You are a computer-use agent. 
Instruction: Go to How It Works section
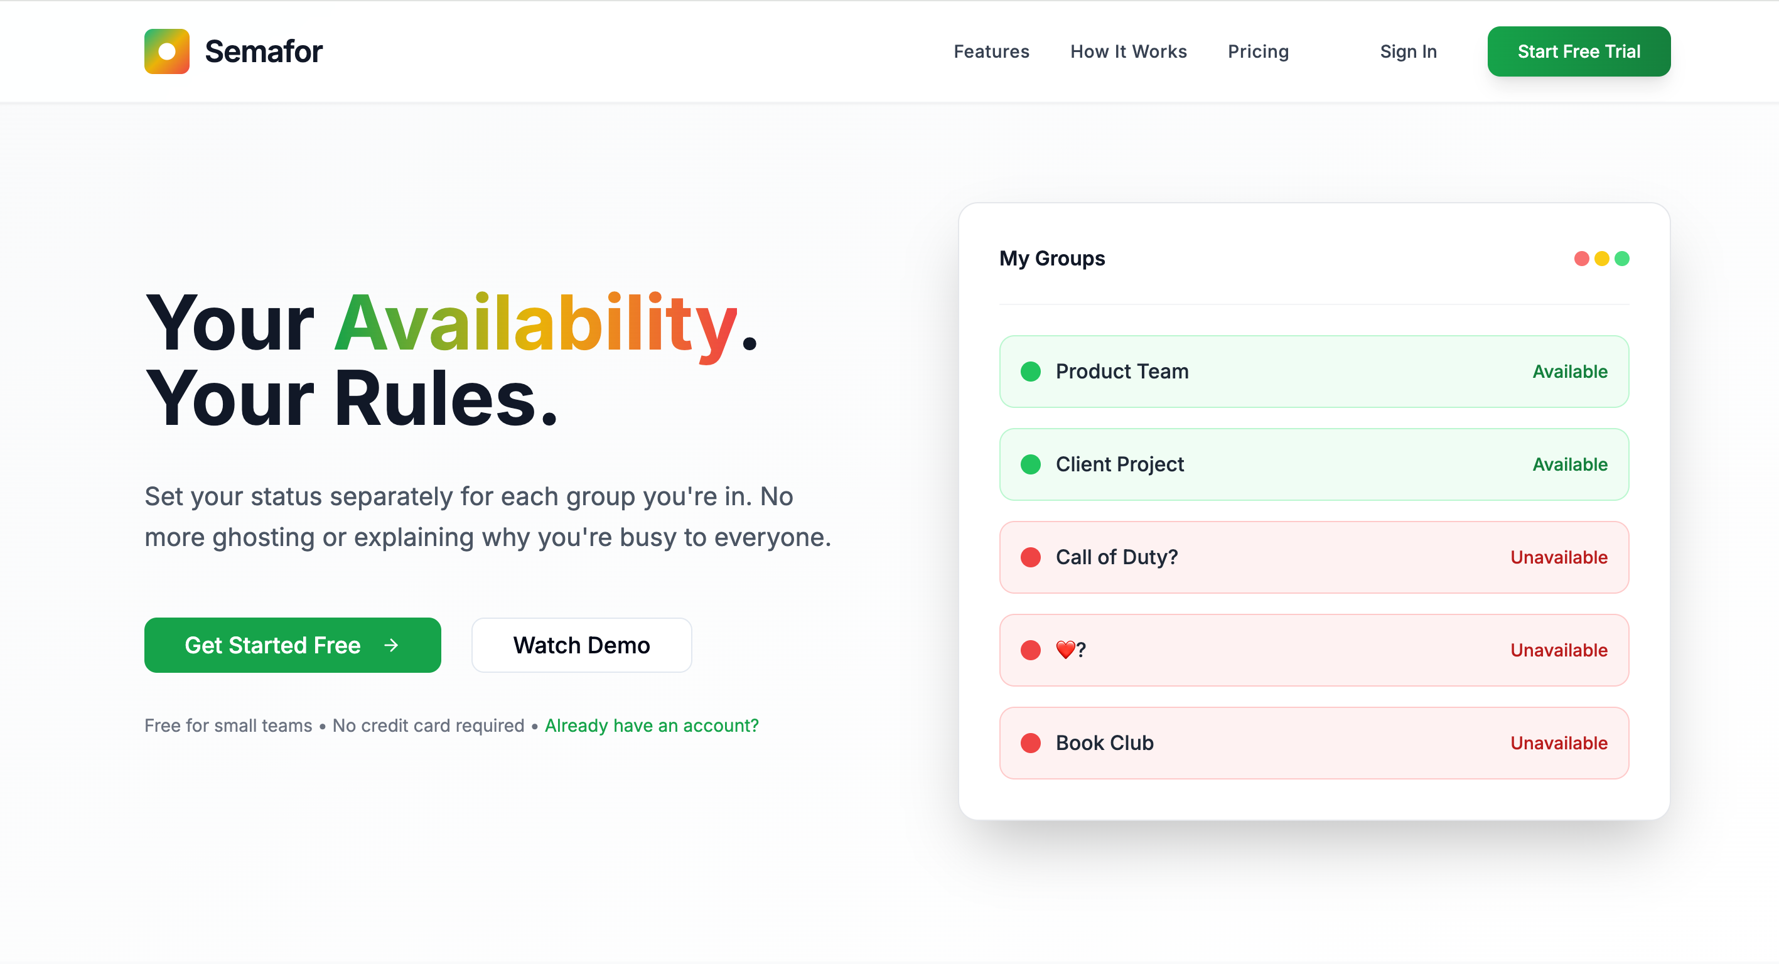point(1128,52)
